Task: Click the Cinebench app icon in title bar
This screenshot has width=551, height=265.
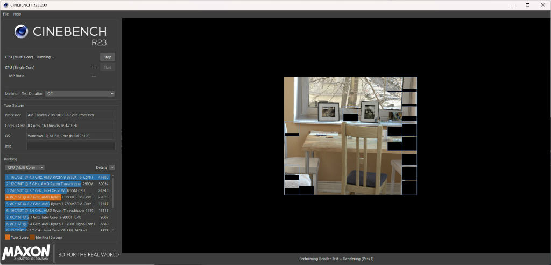Action: (x=5, y=5)
